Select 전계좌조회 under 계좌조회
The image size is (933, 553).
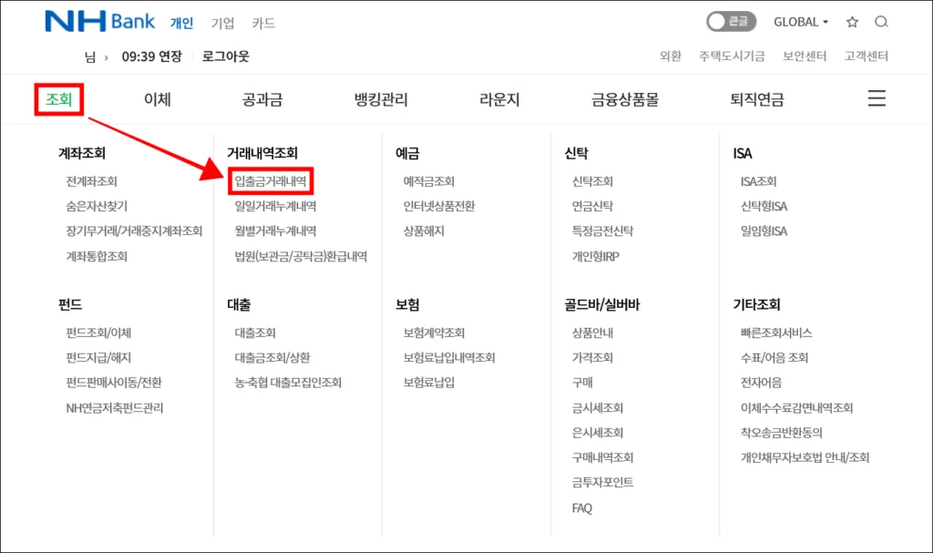(x=91, y=181)
